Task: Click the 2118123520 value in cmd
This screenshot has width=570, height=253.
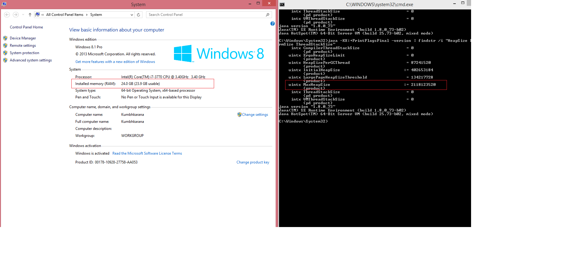Action: tap(423, 85)
